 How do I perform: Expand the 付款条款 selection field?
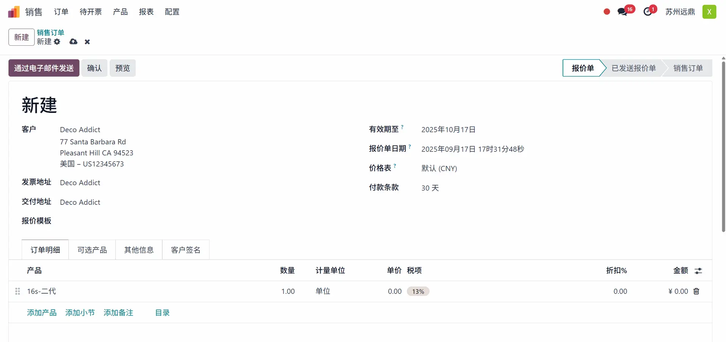click(x=492, y=188)
